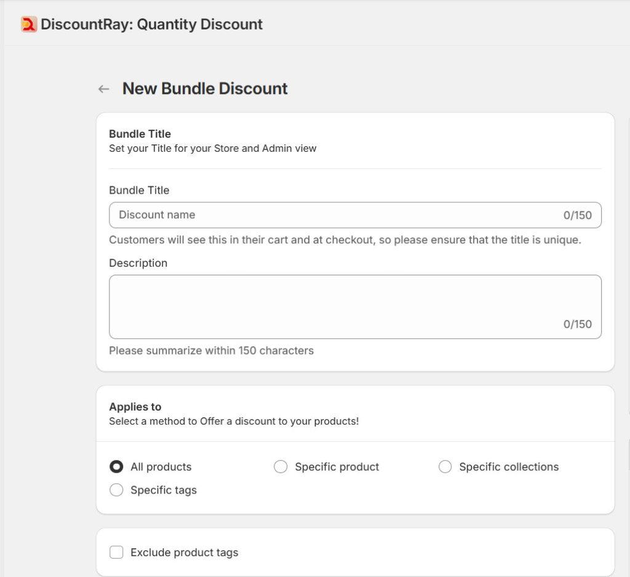The width and height of the screenshot is (630, 577).
Task: Click the 'DiscountRay: Quantity Discount' header title
Action: tap(151, 25)
